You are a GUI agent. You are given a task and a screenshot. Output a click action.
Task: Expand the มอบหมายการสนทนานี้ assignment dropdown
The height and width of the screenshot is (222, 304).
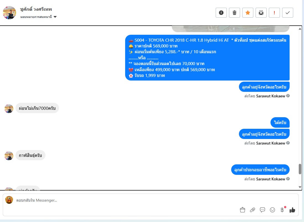[x=38, y=17]
